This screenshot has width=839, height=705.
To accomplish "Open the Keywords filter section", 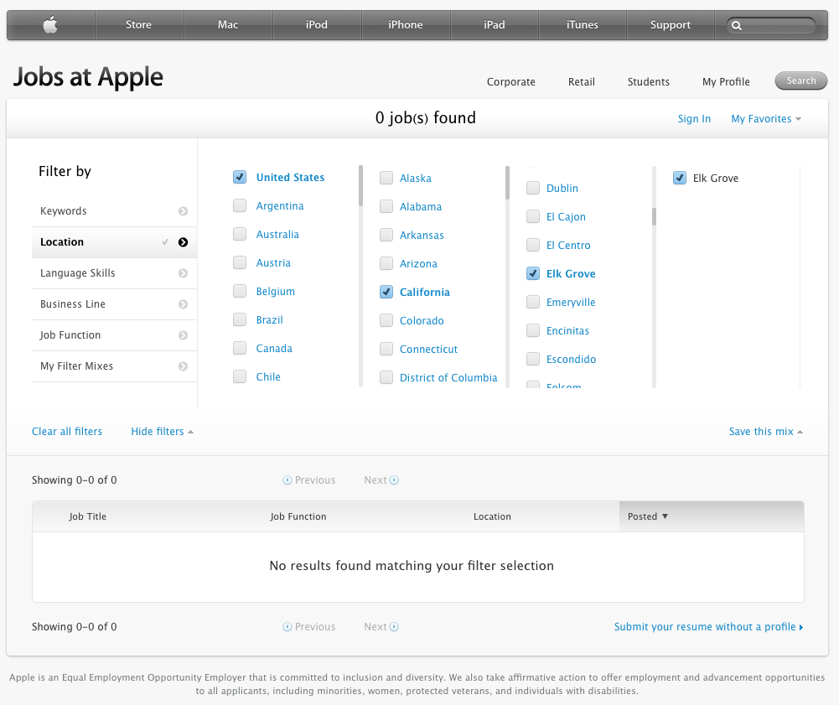I will [x=114, y=211].
